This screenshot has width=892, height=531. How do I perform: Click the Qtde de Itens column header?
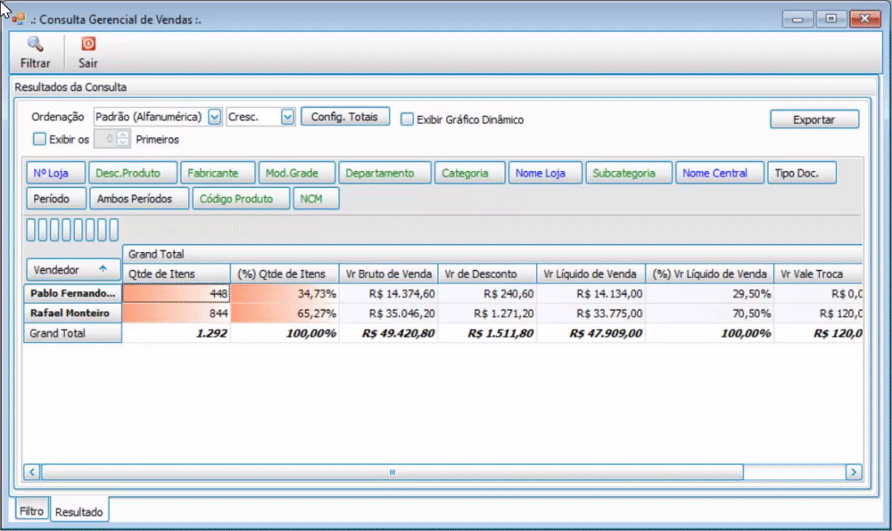(x=177, y=274)
